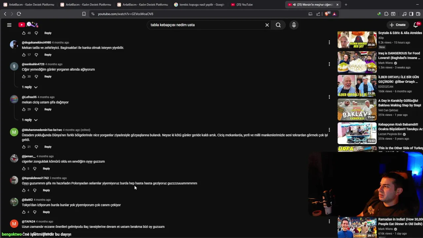Open three-dot menu for @MuhammedeminTas-bs1wc comment
This screenshot has width=423, height=238.
pos(329,130)
